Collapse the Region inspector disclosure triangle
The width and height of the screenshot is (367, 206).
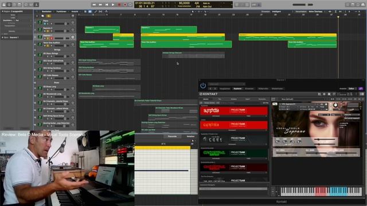pos(2,11)
